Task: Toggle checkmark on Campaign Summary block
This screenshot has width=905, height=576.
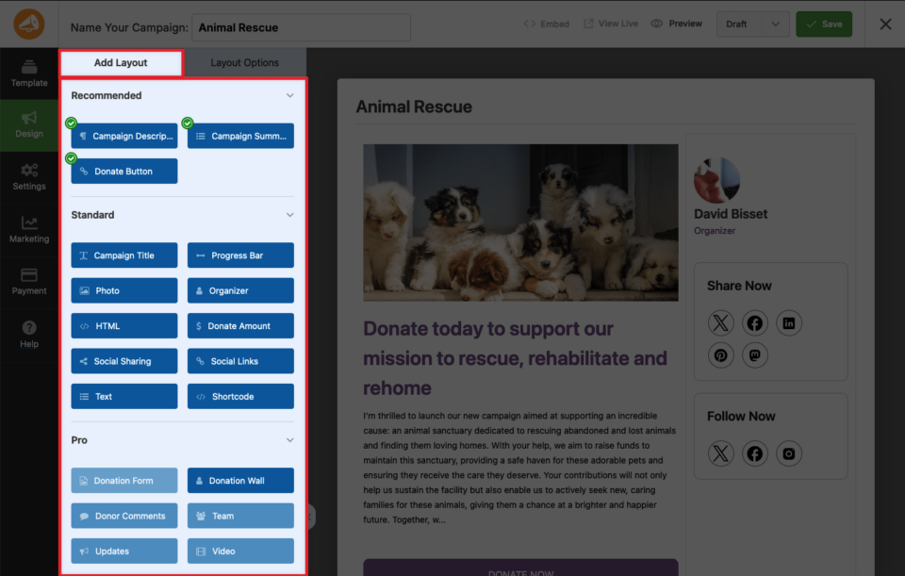Action: tap(188, 123)
